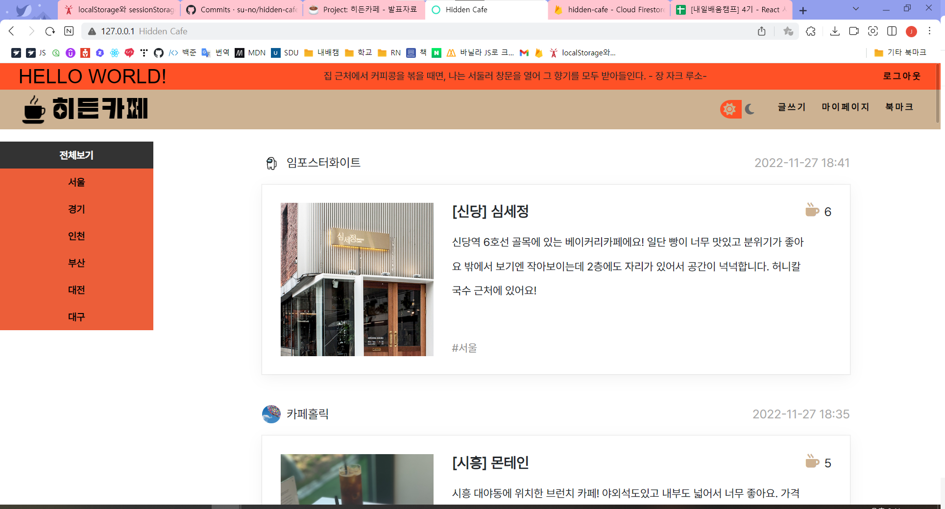Open the 번역 translate bookmark
945x509 pixels.
click(216, 53)
